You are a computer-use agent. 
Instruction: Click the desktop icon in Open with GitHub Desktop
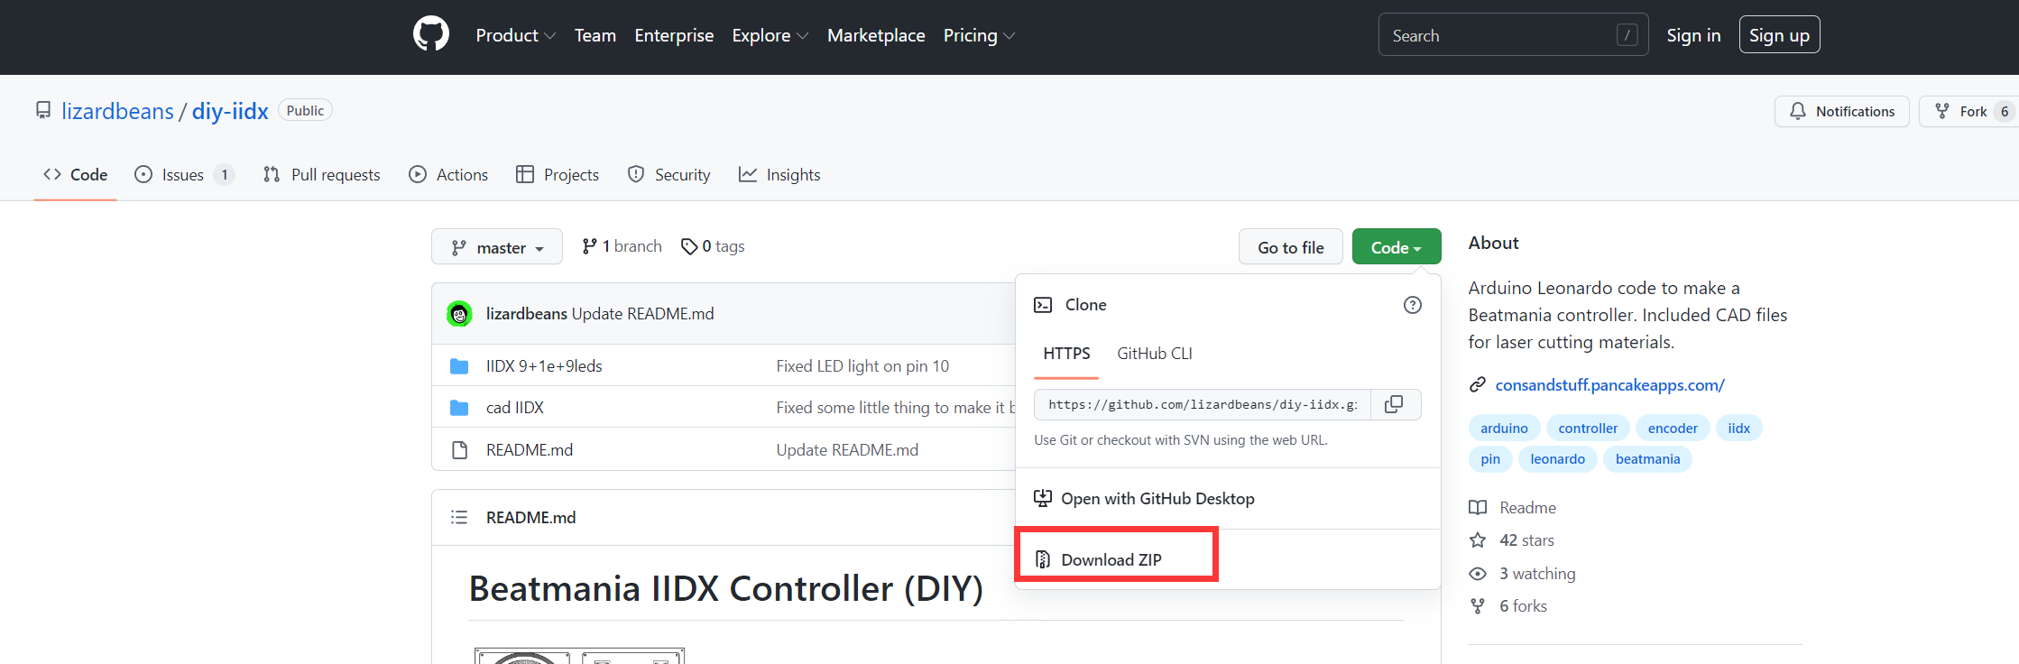pyautogui.click(x=1043, y=498)
